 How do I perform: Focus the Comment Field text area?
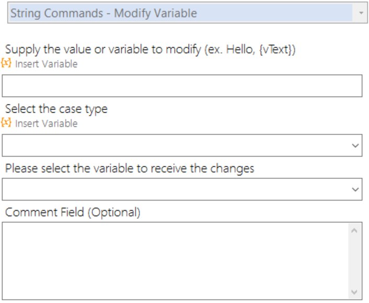pos(175,261)
